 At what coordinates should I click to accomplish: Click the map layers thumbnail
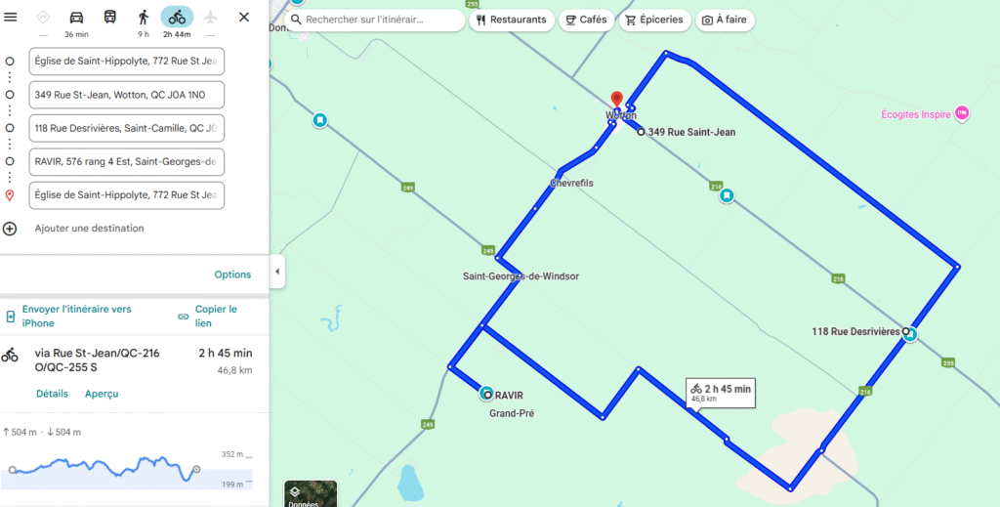(310, 493)
